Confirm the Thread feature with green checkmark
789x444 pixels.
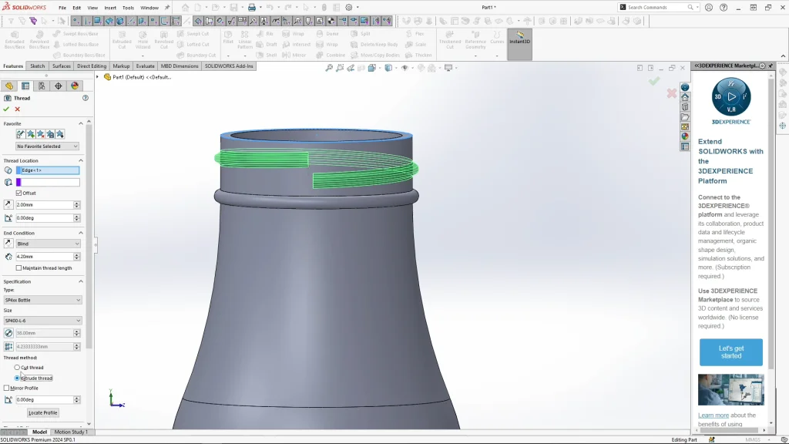(x=6, y=109)
